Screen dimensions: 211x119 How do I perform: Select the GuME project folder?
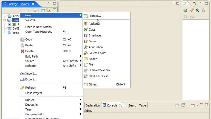13,29
